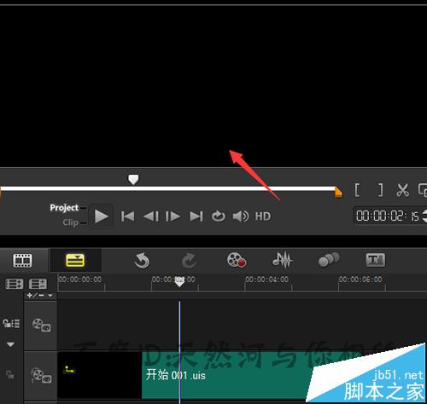Click timeline playhead marker on ruler
This screenshot has height=404, width=427.
(179, 281)
